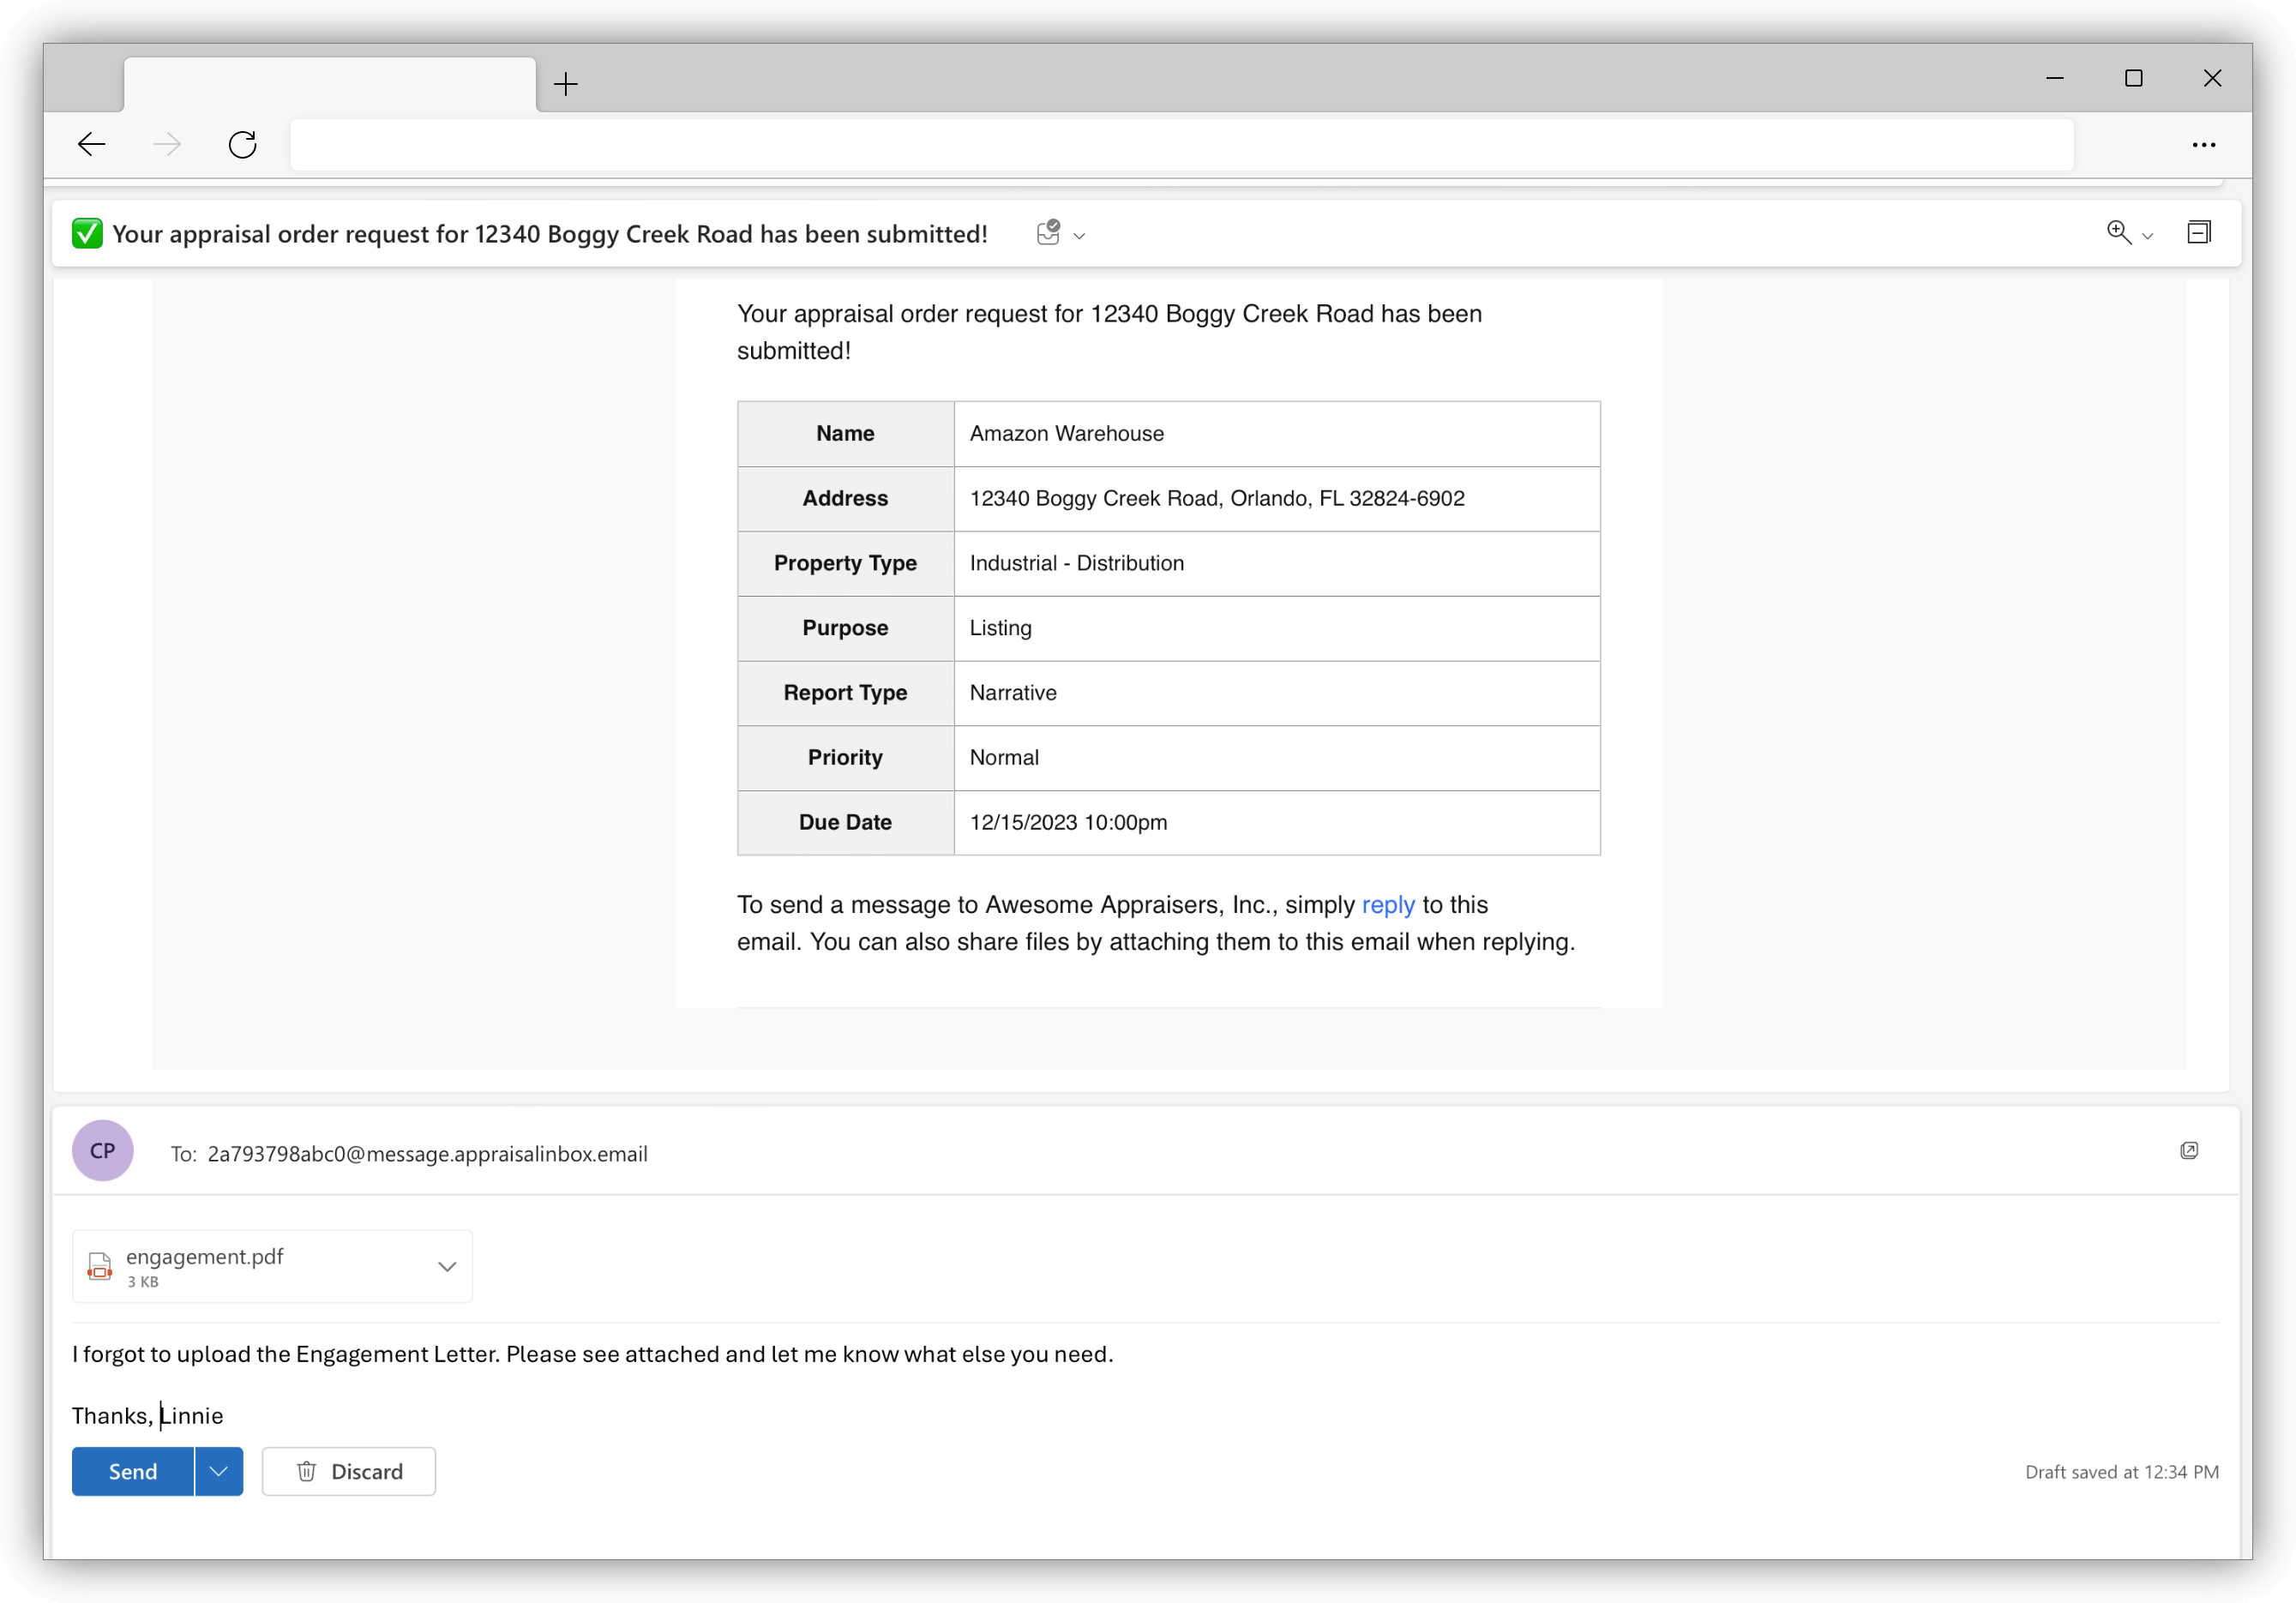Screen dimensions: 2296x1603
Task: Switch the reading pane layout icon
Action: click(x=2200, y=232)
